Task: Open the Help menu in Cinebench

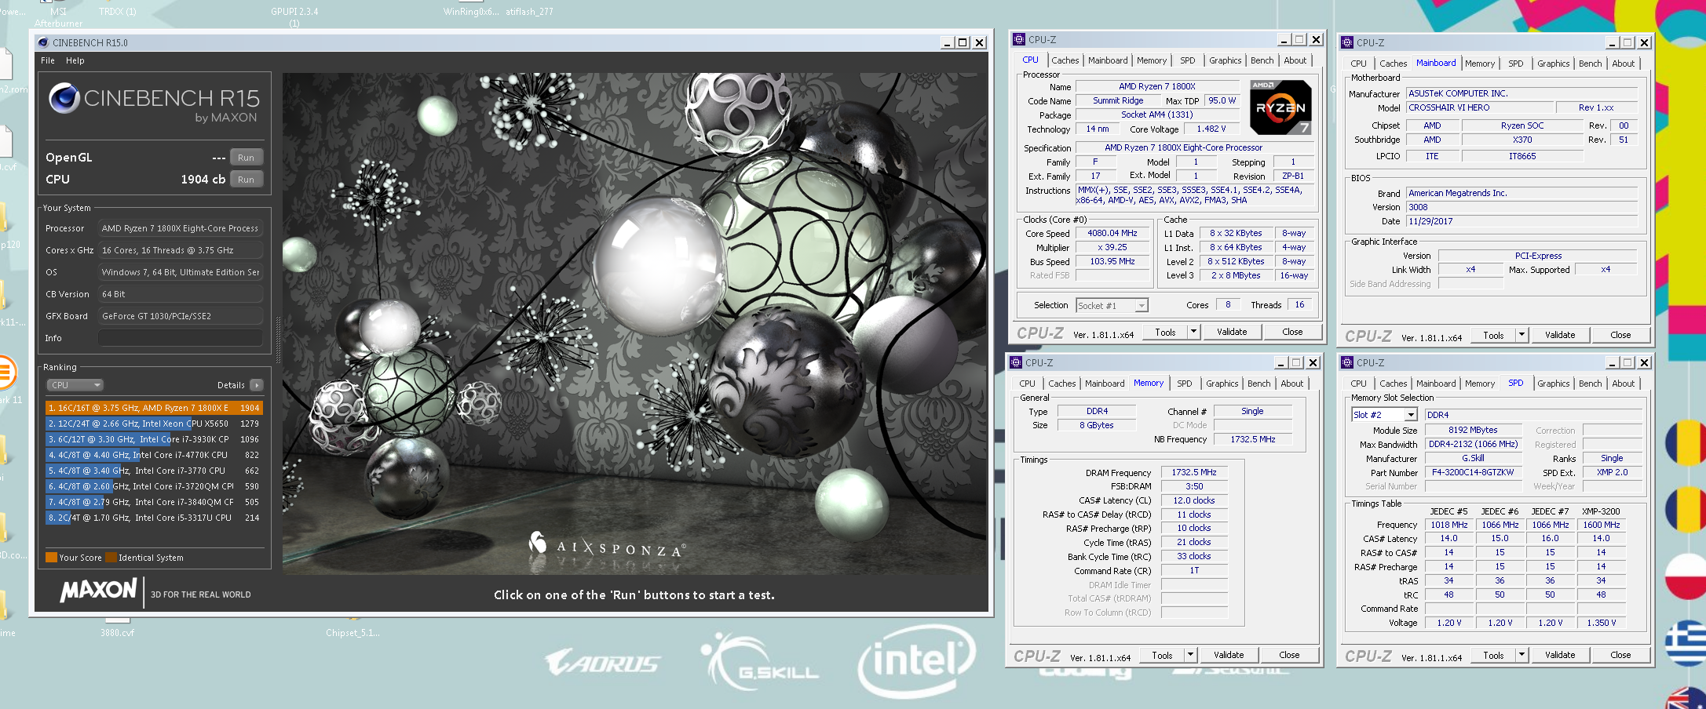Action: tap(75, 60)
